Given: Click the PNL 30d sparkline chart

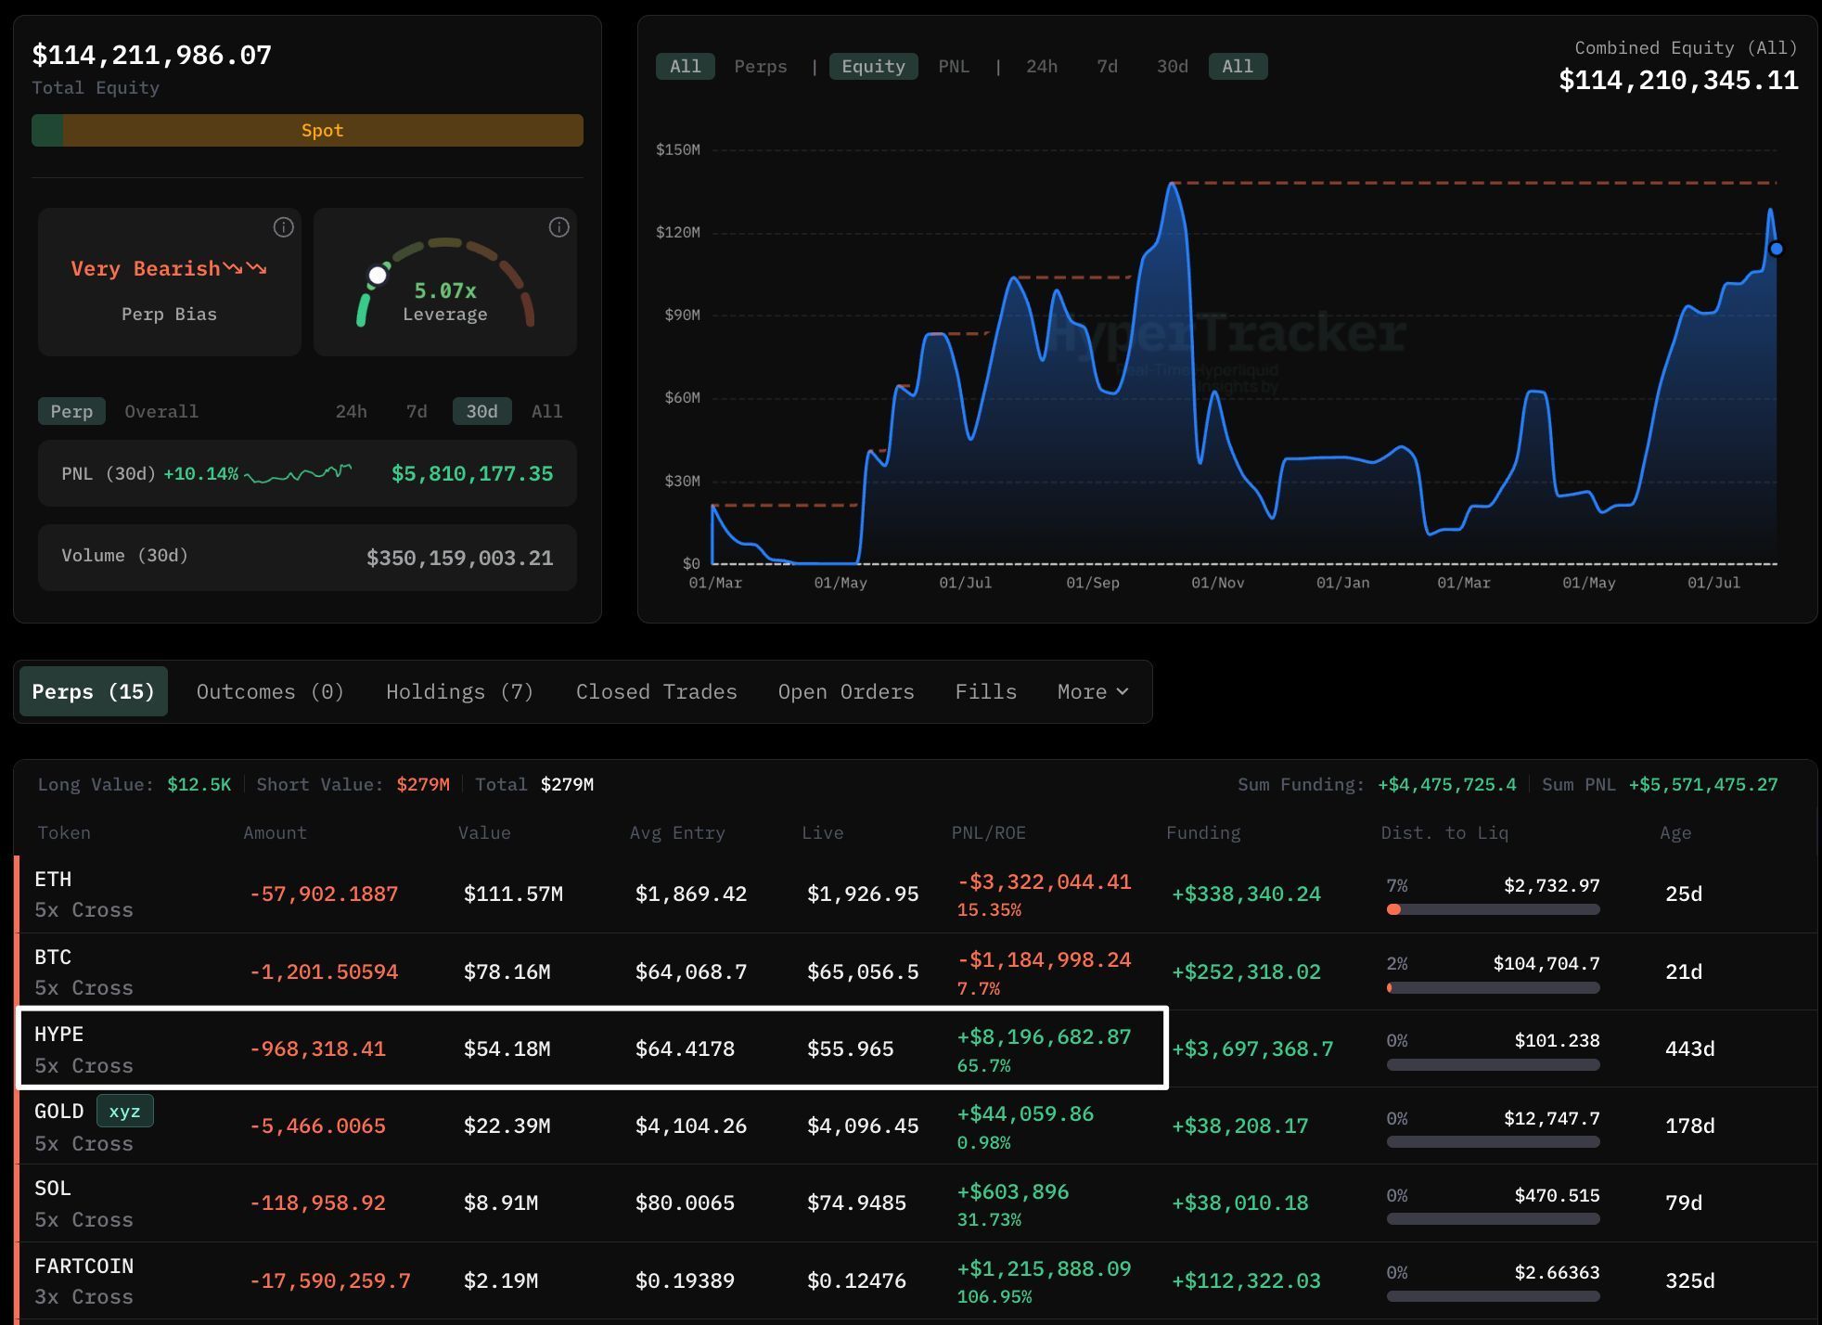Looking at the screenshot, I should coord(298,474).
